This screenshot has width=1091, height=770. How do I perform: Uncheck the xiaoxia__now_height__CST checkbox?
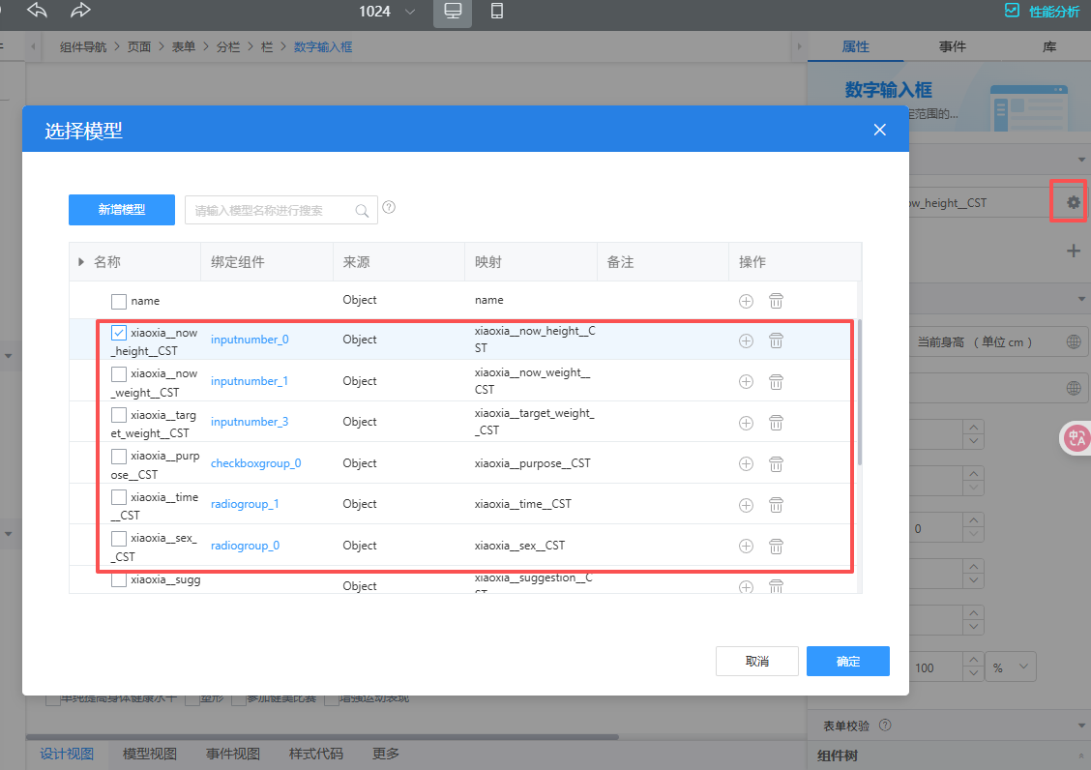pyautogui.click(x=119, y=333)
